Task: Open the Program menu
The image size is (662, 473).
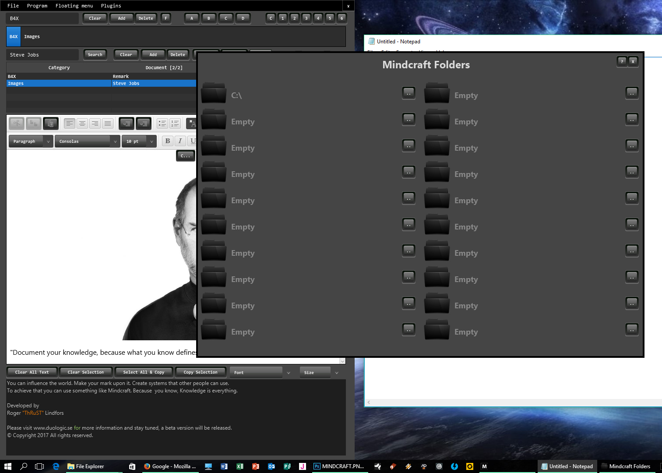Action: [37, 6]
